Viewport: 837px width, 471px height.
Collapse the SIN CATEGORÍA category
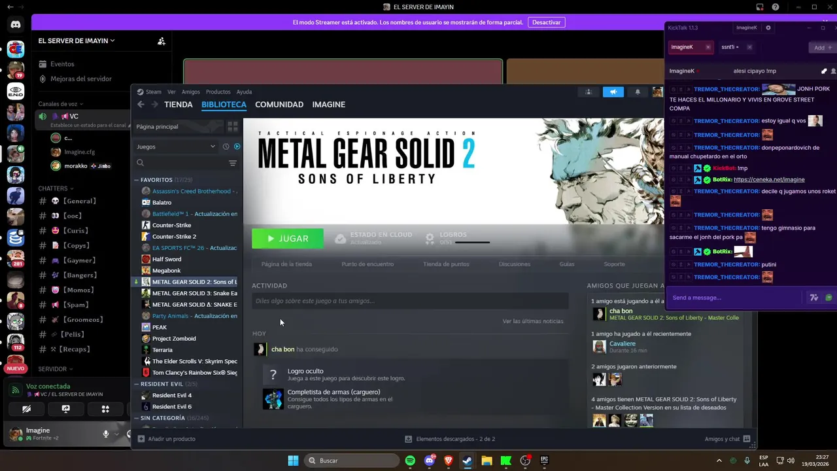click(x=137, y=418)
